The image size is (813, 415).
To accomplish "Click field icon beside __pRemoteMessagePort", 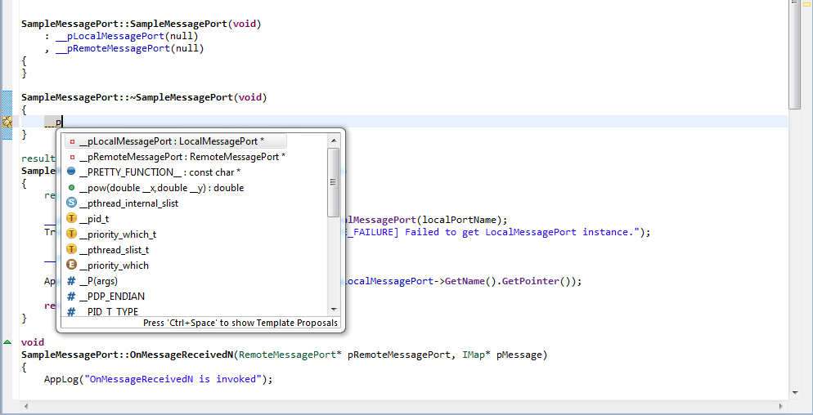I will click(x=72, y=157).
